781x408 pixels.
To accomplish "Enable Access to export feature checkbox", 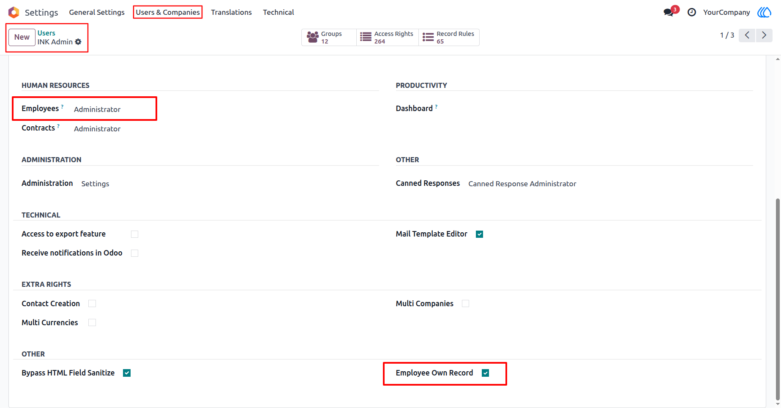I will [135, 234].
